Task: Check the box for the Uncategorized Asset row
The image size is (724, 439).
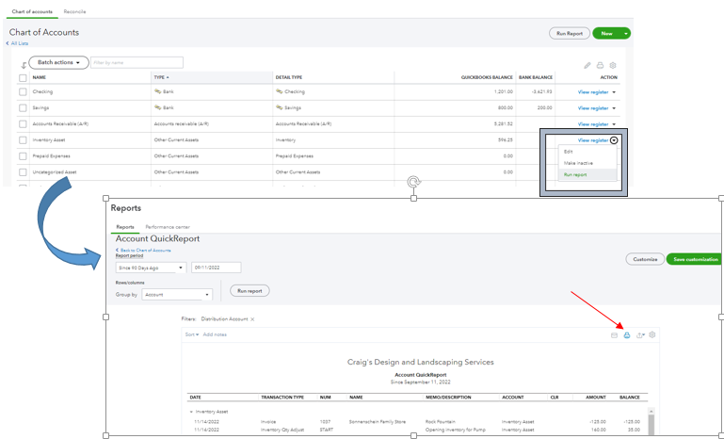Action: click(23, 171)
